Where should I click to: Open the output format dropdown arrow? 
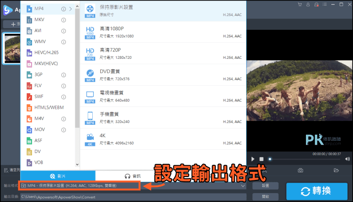point(243,186)
